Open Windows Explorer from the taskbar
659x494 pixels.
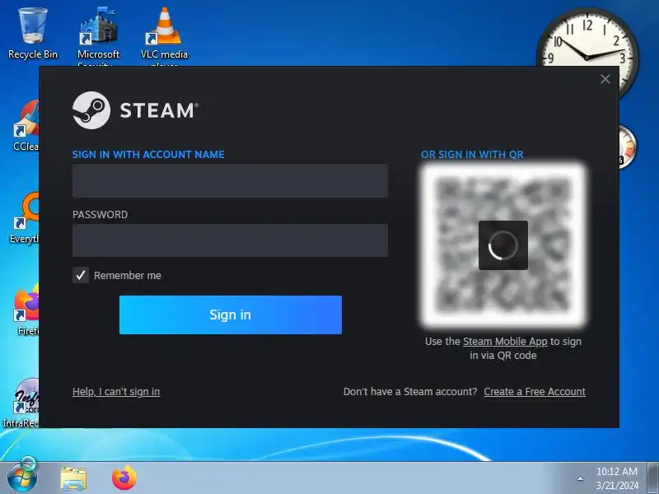click(73, 478)
